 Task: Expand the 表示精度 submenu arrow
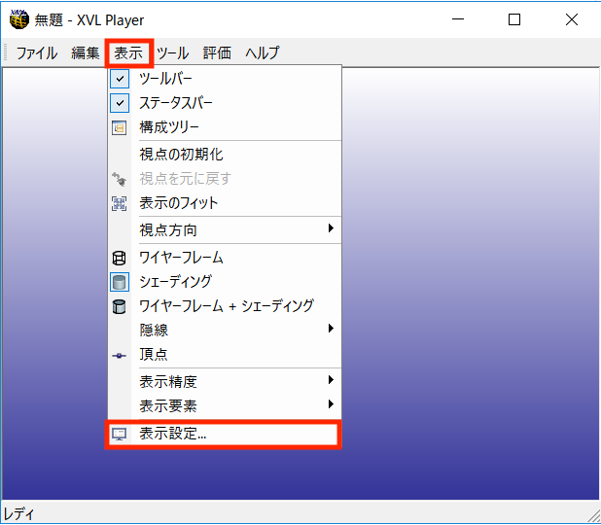point(331,380)
